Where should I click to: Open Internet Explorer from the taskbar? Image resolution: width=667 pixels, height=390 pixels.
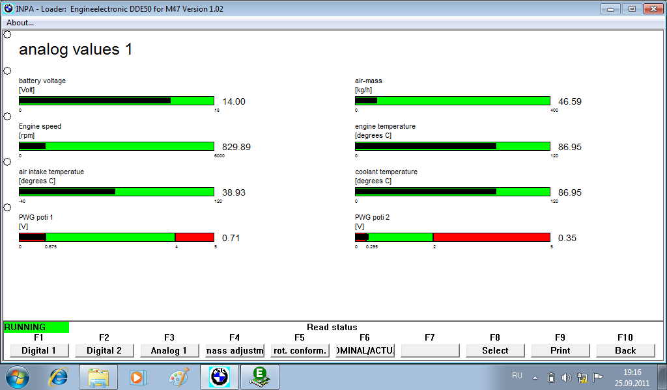[59, 377]
